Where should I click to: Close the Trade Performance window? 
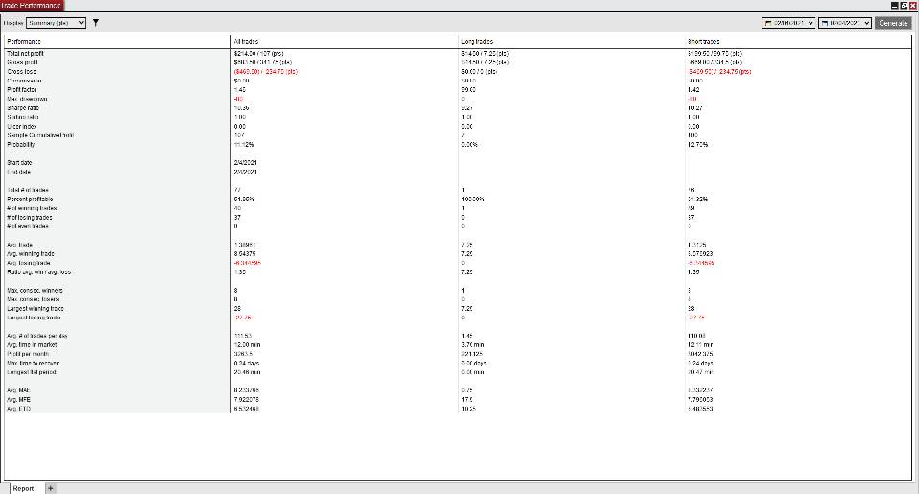click(912, 5)
